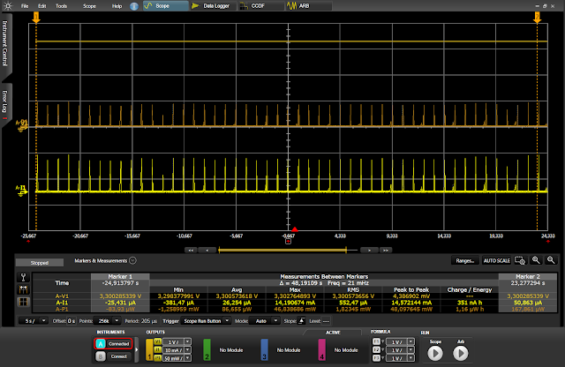Toggle the F3 formula trace button
565x367 pixels.
click(376, 357)
